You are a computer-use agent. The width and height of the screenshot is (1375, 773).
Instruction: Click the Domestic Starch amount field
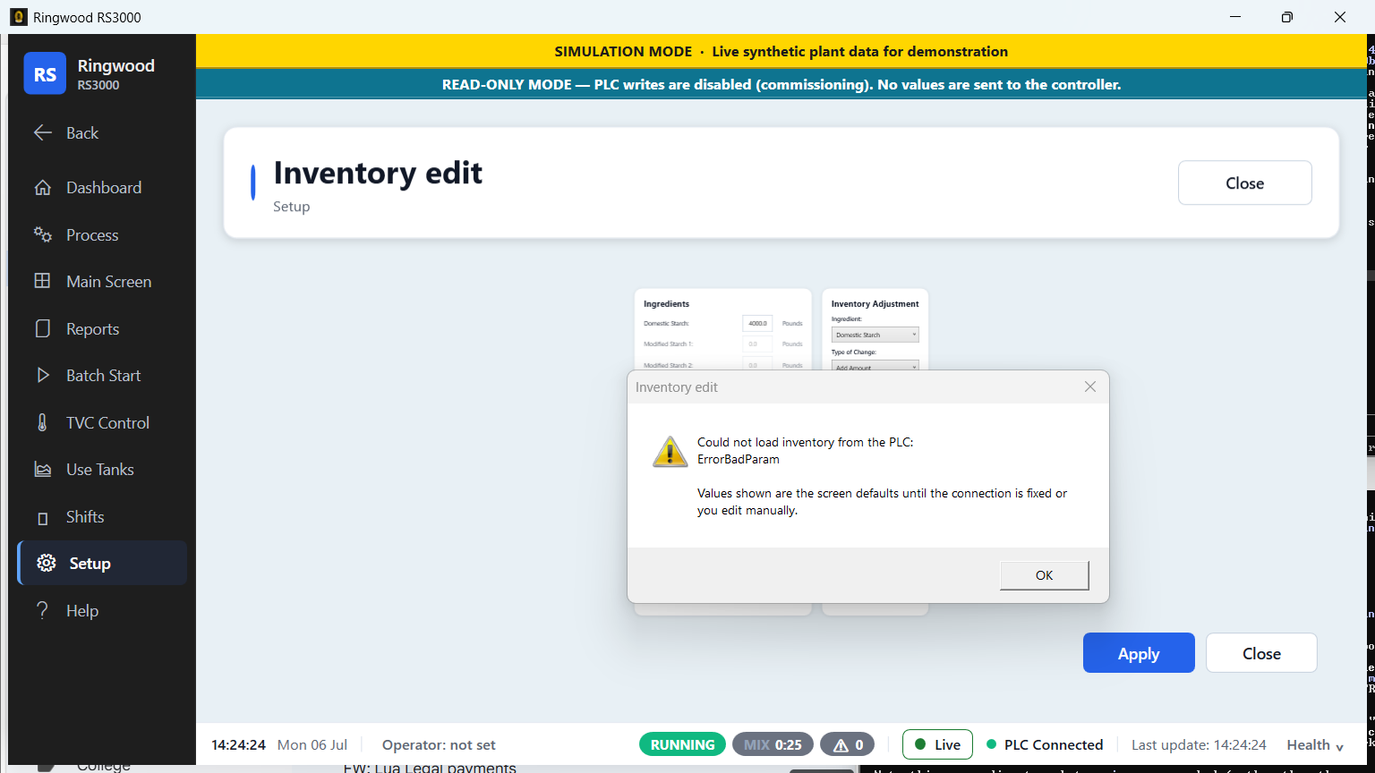pos(757,323)
